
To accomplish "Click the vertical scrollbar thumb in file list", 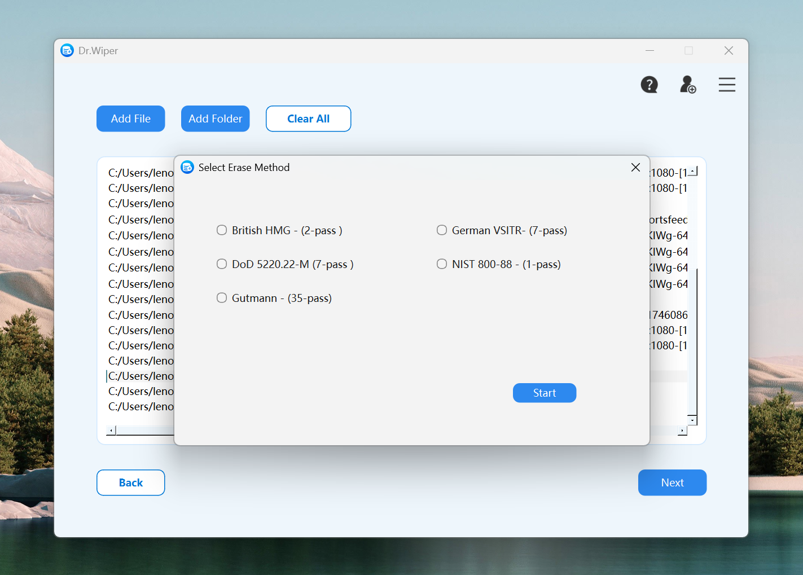I will pos(693,341).
